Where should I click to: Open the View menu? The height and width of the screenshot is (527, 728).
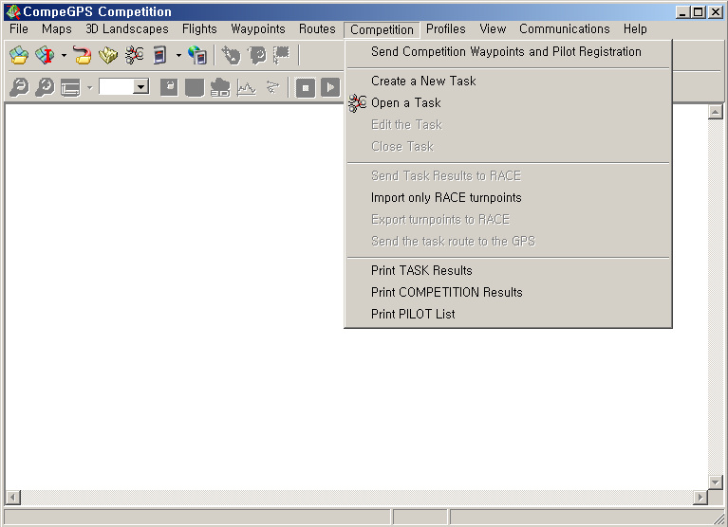pyautogui.click(x=493, y=29)
